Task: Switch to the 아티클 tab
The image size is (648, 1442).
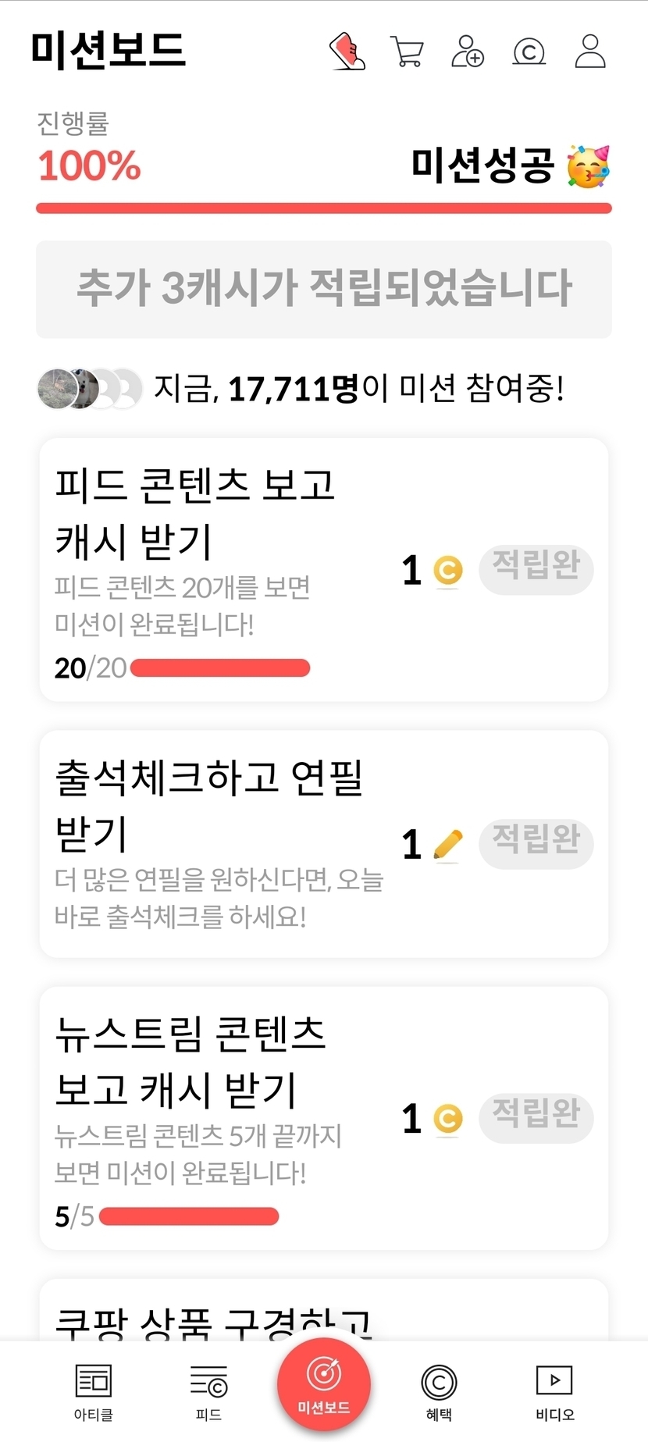Action: click(94, 1391)
